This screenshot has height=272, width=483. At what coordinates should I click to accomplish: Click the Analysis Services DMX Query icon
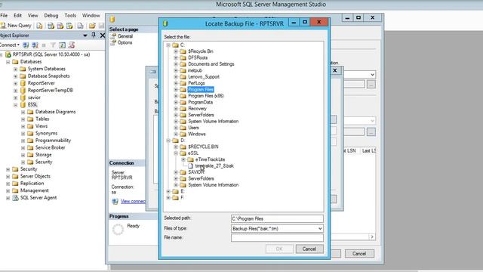coord(60,26)
